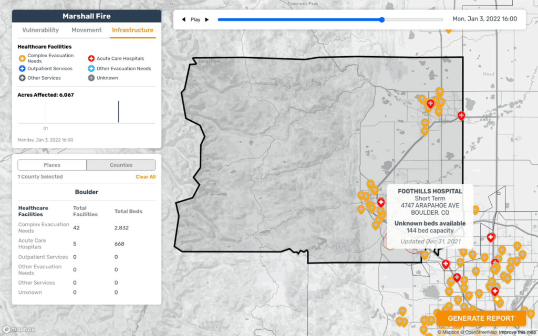Image resolution: width=538 pixels, height=336 pixels.
Task: Step timeline forward with right arrow
Action: [x=207, y=19]
